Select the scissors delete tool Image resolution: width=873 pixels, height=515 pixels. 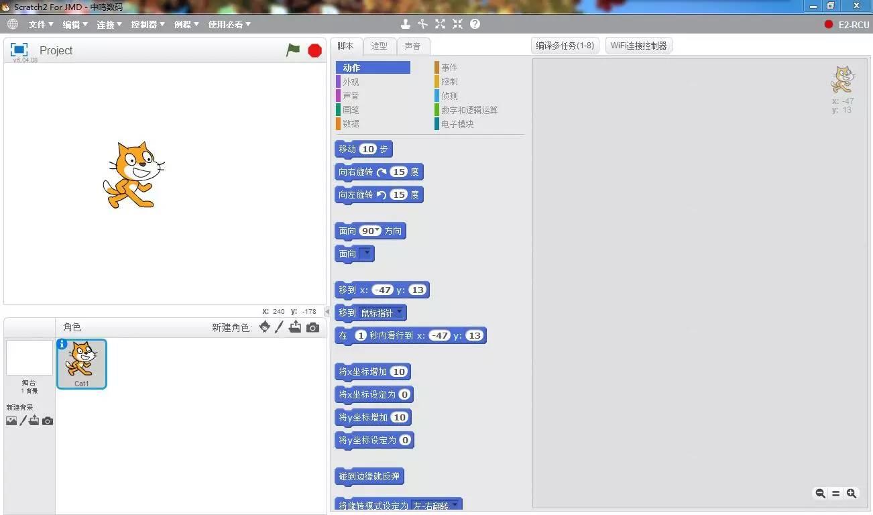tap(422, 24)
